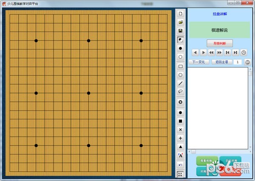Select black stone placement tool

click(x=180, y=48)
